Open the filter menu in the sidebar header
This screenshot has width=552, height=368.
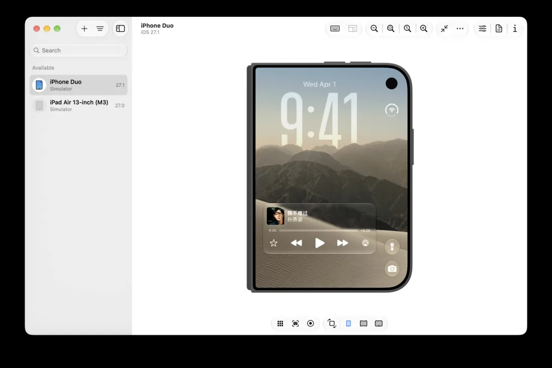pyautogui.click(x=100, y=29)
